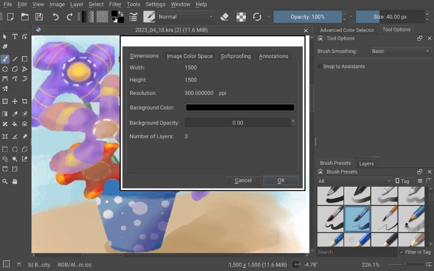Open the All tag filter dropdown
434x271 pixels.
point(354,181)
